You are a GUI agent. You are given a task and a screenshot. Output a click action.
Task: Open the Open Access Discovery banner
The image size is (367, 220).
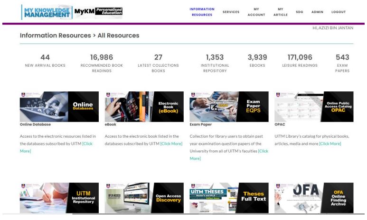coord(144,198)
